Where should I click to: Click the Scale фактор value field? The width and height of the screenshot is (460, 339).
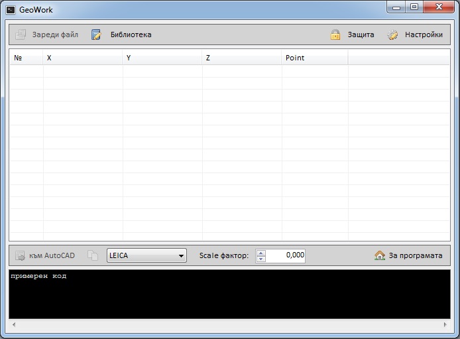[x=286, y=255]
